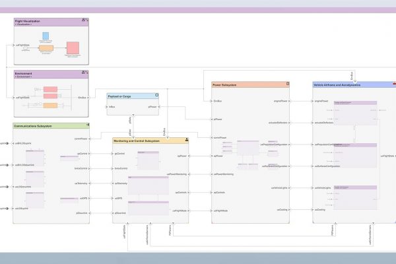Select the orange block inside Flight Visualization
The image size is (396, 264).
(x=46, y=49)
